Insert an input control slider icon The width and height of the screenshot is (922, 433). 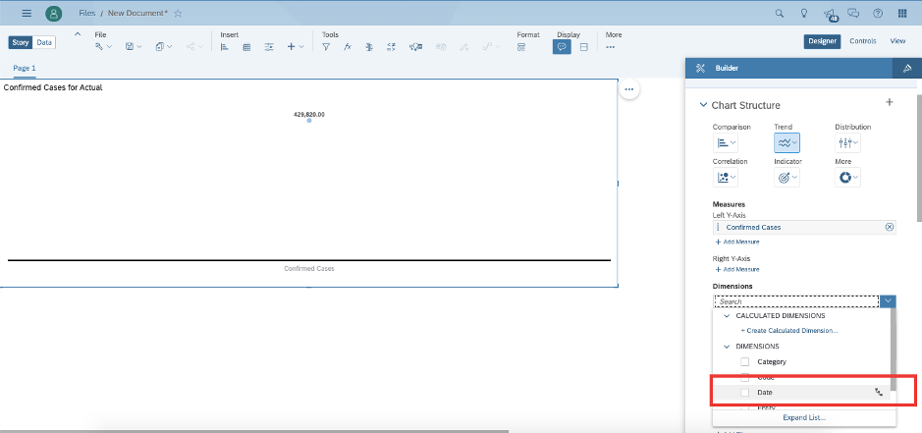pyautogui.click(x=269, y=47)
